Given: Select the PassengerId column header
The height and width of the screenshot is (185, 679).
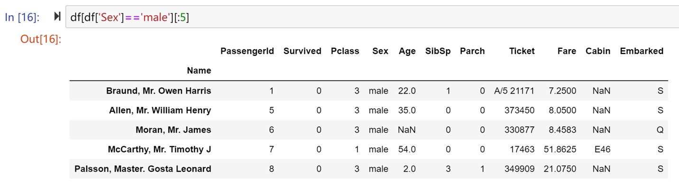Looking at the screenshot, I should pyautogui.click(x=247, y=51).
